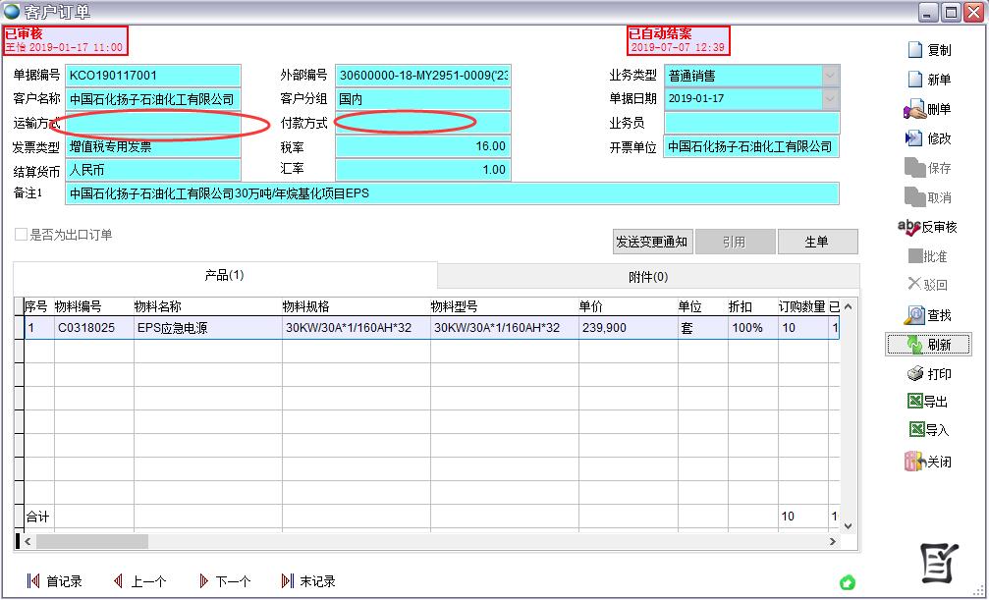Close the form via 关闭 icon
The height and width of the screenshot is (600, 989).
tap(929, 461)
